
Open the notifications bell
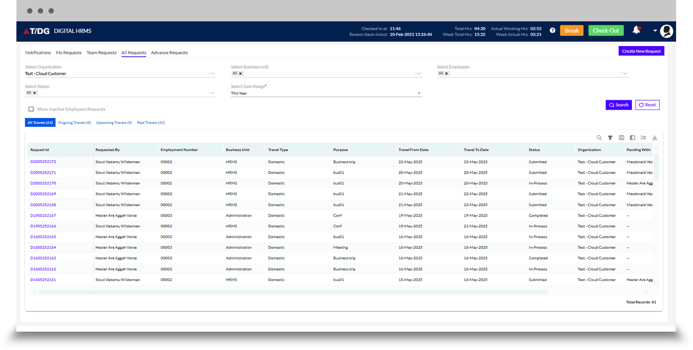[636, 30]
